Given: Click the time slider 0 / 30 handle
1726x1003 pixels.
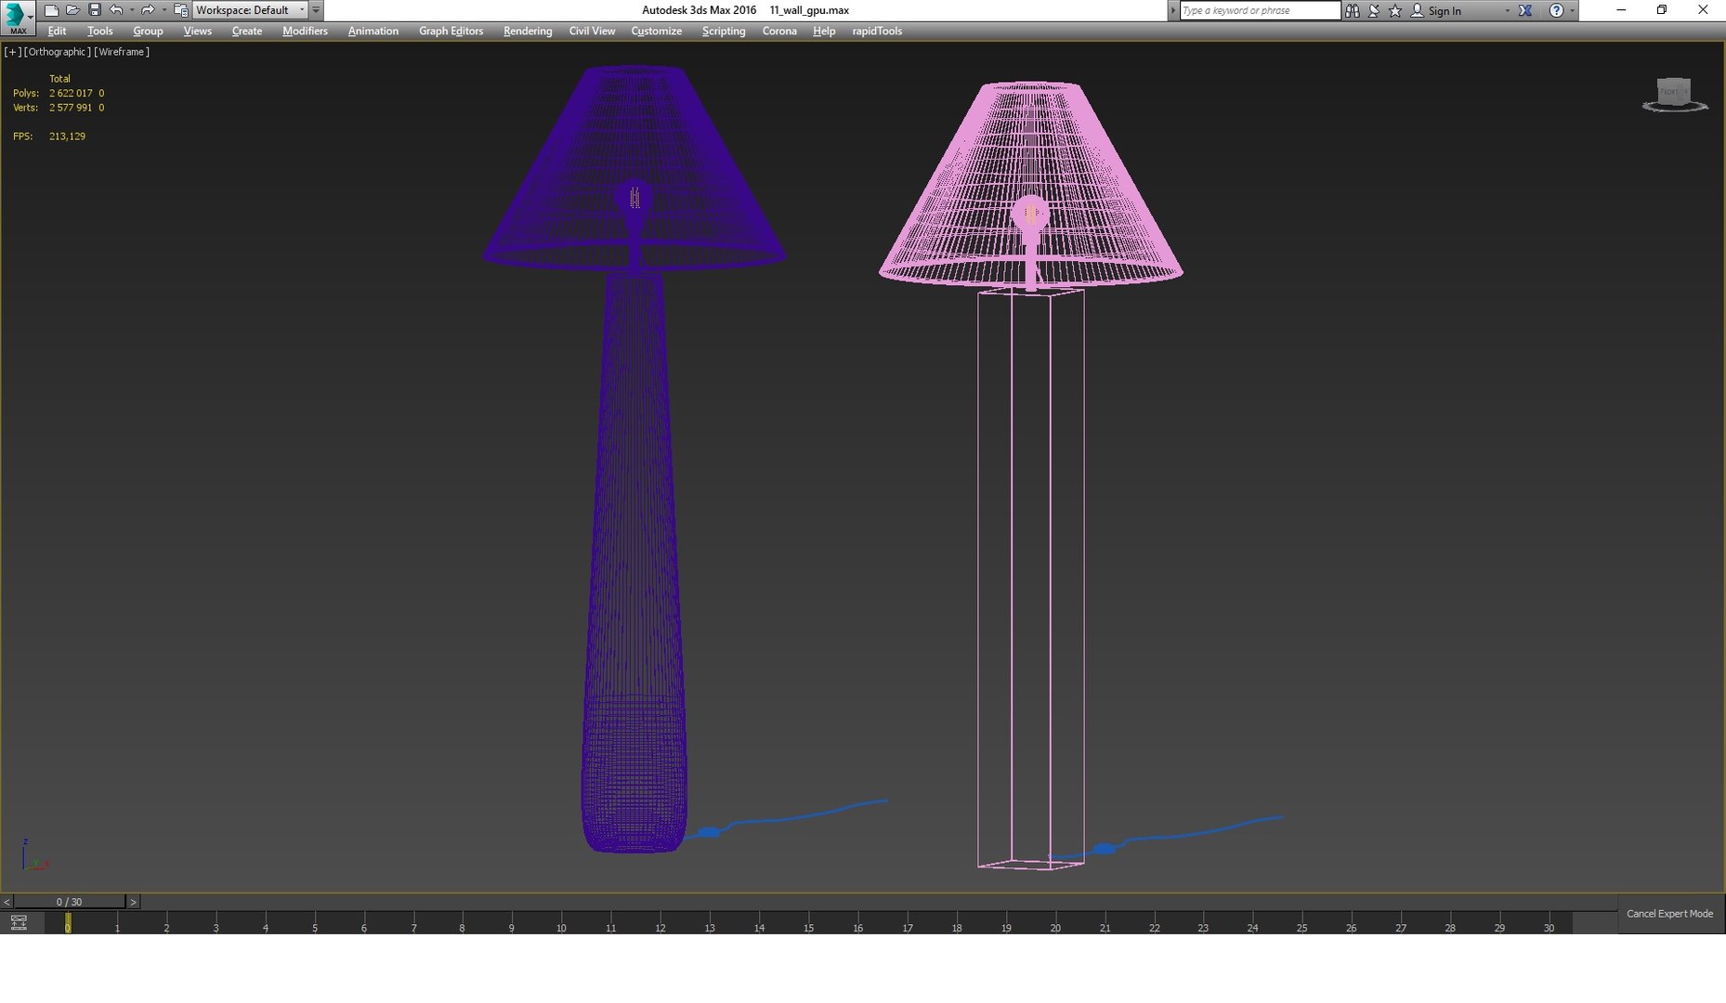Looking at the screenshot, I should click(x=69, y=902).
